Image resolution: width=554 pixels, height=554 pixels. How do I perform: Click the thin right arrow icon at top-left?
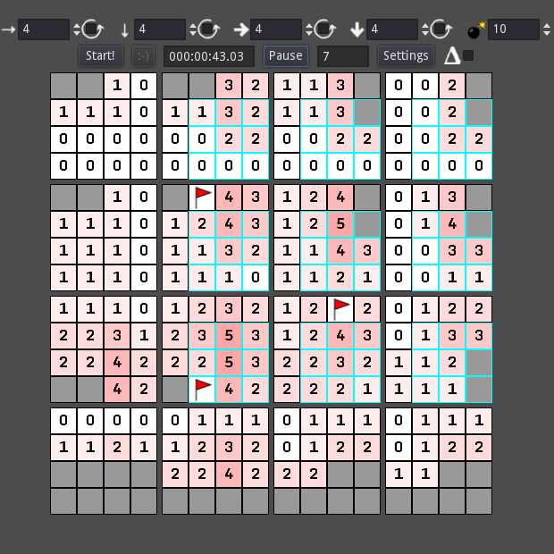pos(9,29)
